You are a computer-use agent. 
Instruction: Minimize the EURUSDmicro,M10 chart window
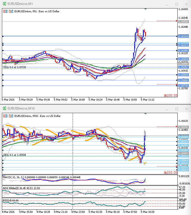[x=167, y=109]
